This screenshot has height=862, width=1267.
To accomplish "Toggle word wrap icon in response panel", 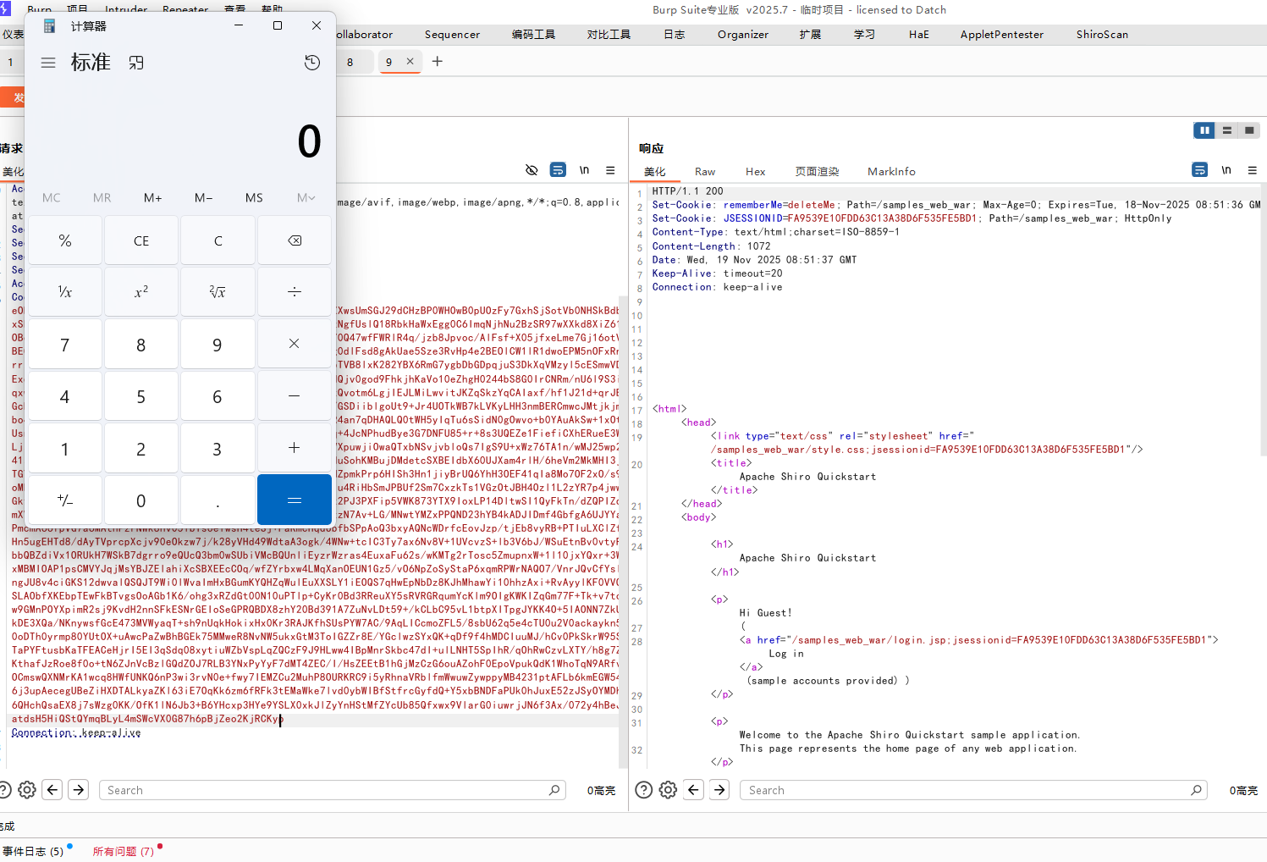I will point(1199,170).
